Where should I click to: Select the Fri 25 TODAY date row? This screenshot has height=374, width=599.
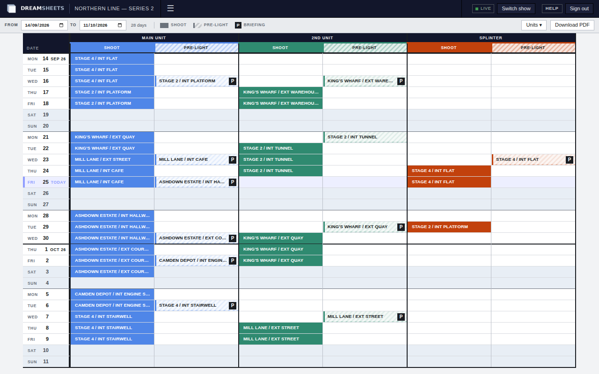(x=46, y=182)
